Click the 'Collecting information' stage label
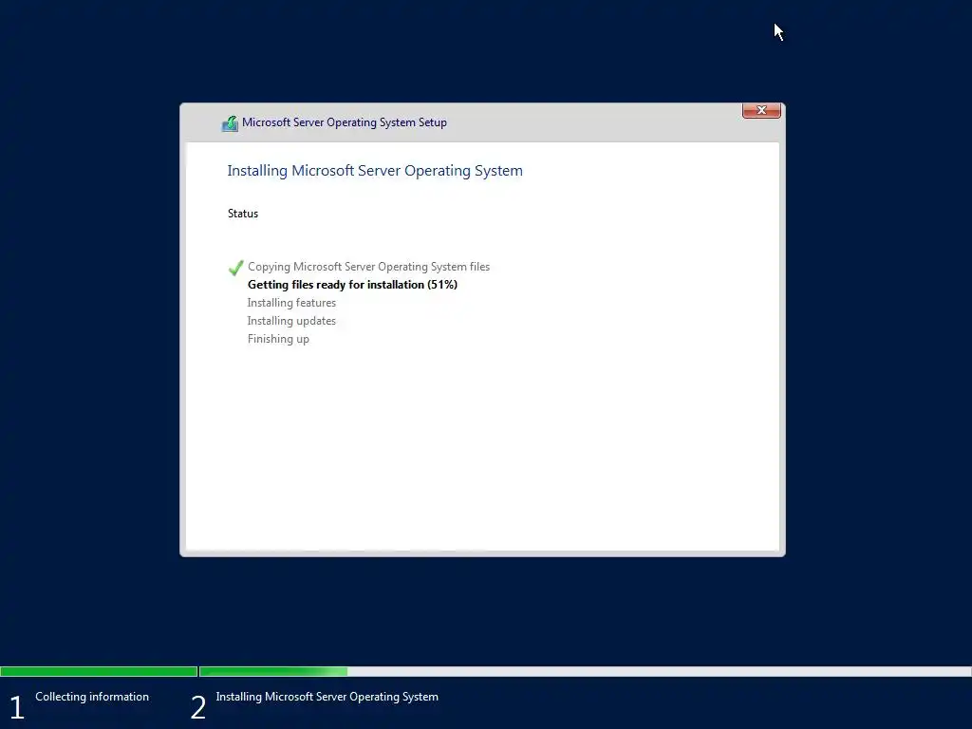 point(92,697)
